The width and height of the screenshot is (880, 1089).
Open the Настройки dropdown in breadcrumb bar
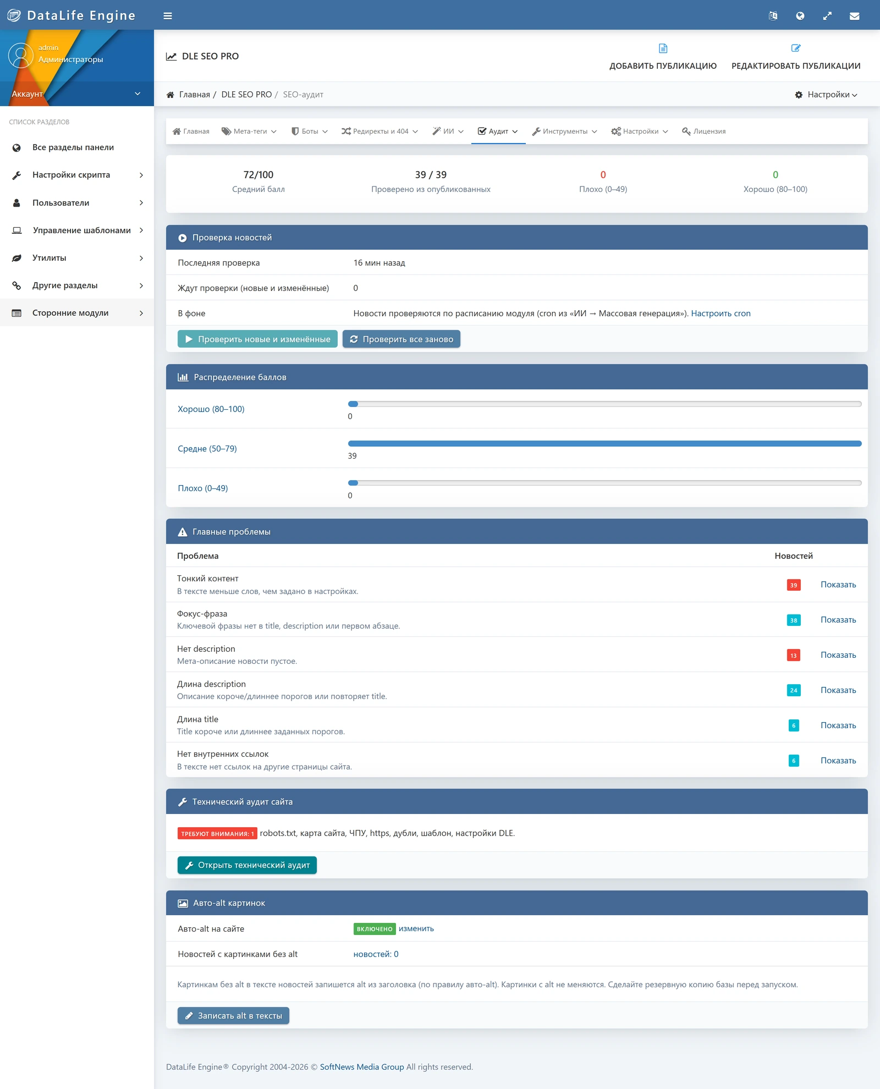tap(826, 95)
